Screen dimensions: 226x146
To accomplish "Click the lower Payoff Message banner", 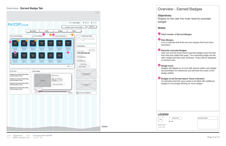I will (86, 85).
